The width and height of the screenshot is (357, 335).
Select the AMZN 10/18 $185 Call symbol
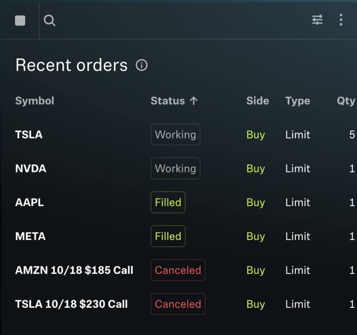pyautogui.click(x=74, y=270)
